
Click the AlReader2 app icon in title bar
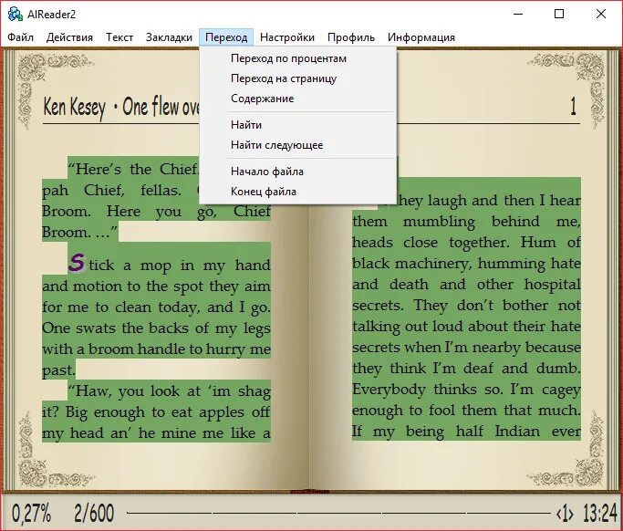16,15
